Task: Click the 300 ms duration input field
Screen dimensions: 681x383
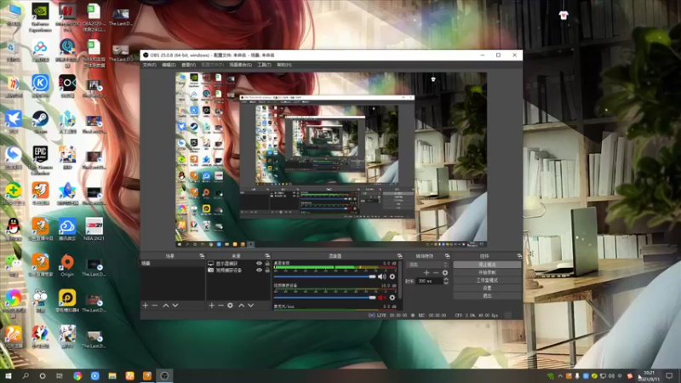Action: (430, 281)
